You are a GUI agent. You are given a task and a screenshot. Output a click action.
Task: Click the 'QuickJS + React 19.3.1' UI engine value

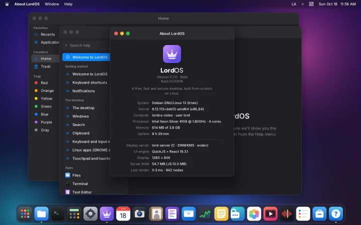(x=170, y=151)
